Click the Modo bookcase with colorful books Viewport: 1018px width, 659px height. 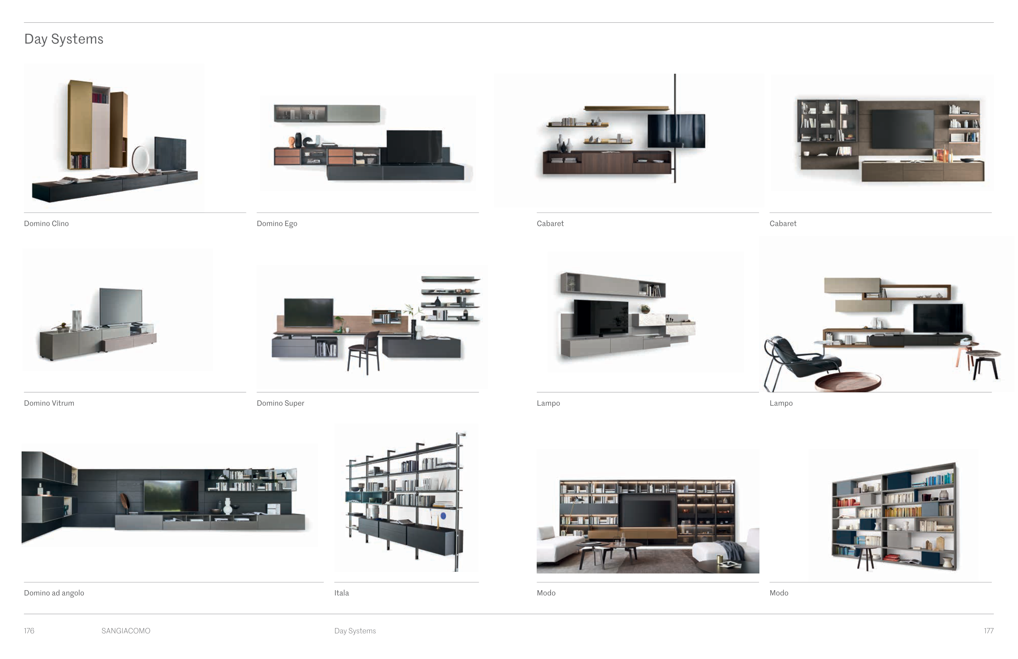[x=893, y=515]
